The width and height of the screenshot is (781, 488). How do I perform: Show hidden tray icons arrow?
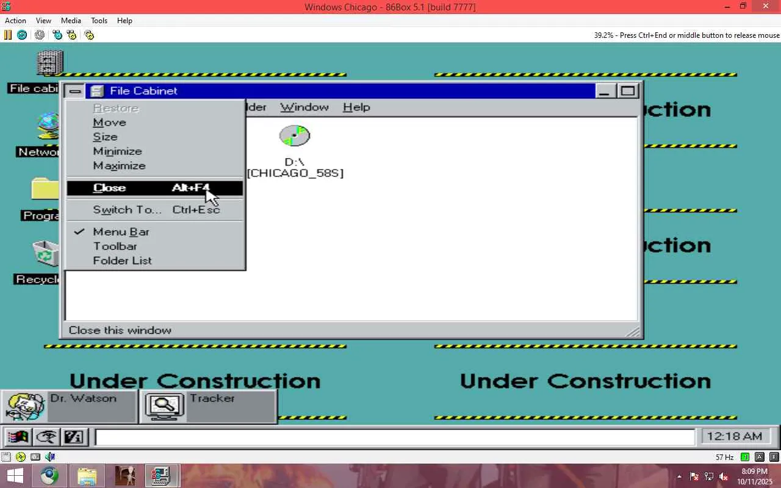coord(679,476)
